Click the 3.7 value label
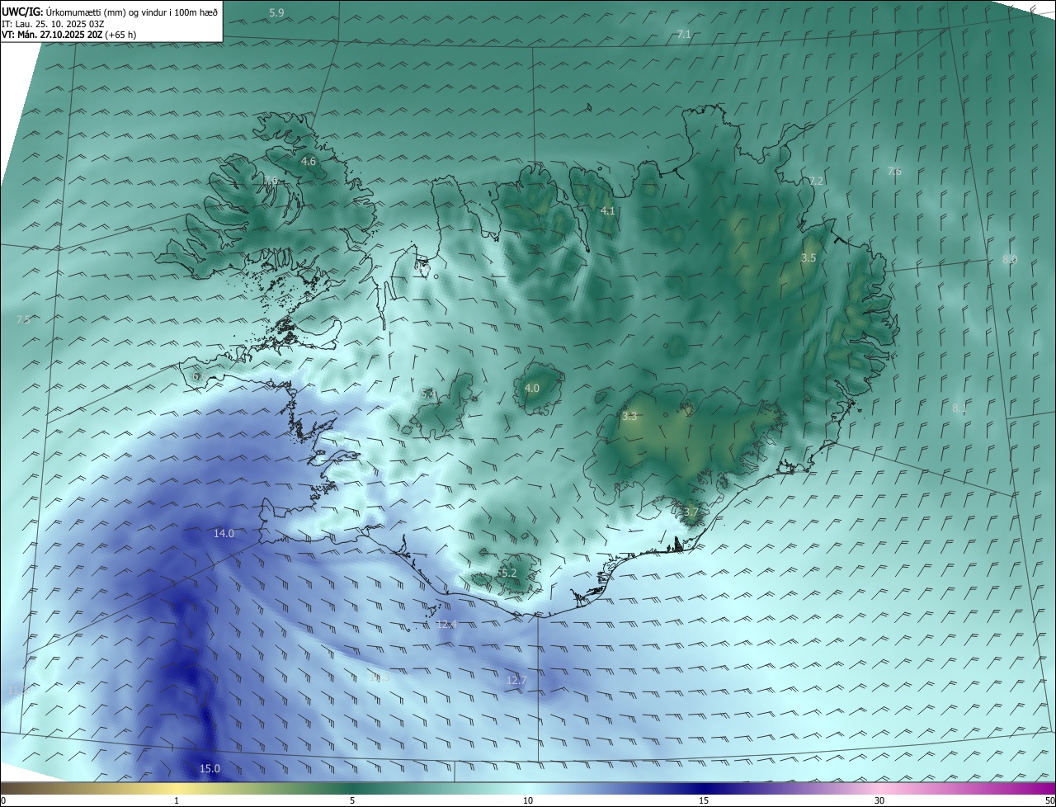1056x807 pixels. tap(691, 512)
